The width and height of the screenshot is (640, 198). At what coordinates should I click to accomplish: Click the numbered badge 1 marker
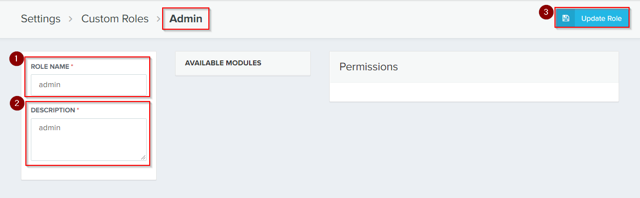[x=16, y=59]
